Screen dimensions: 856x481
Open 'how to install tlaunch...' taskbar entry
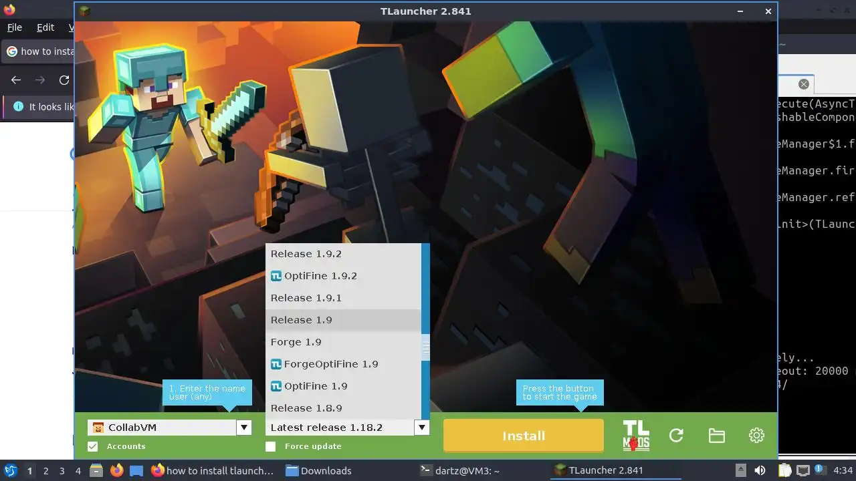213,470
